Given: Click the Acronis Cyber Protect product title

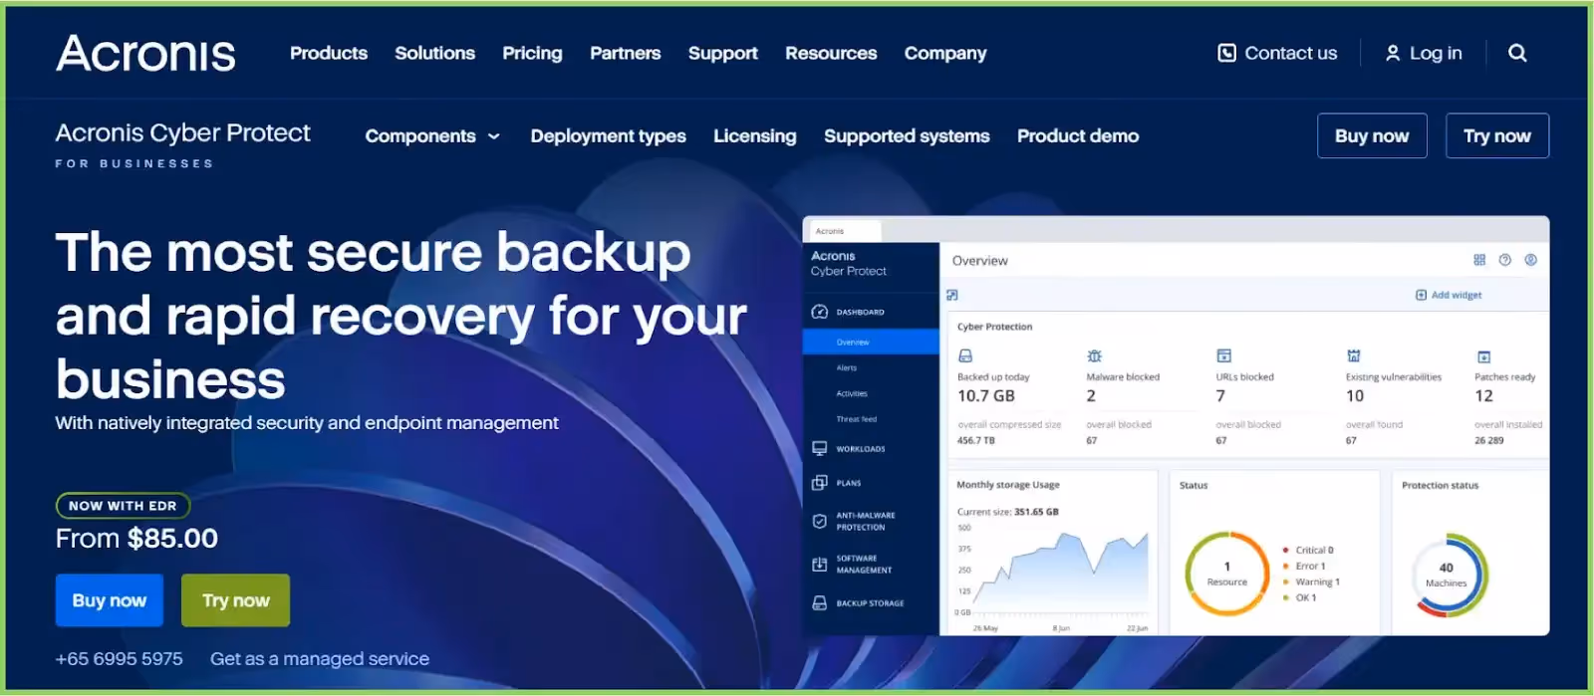Looking at the screenshot, I should (x=183, y=133).
